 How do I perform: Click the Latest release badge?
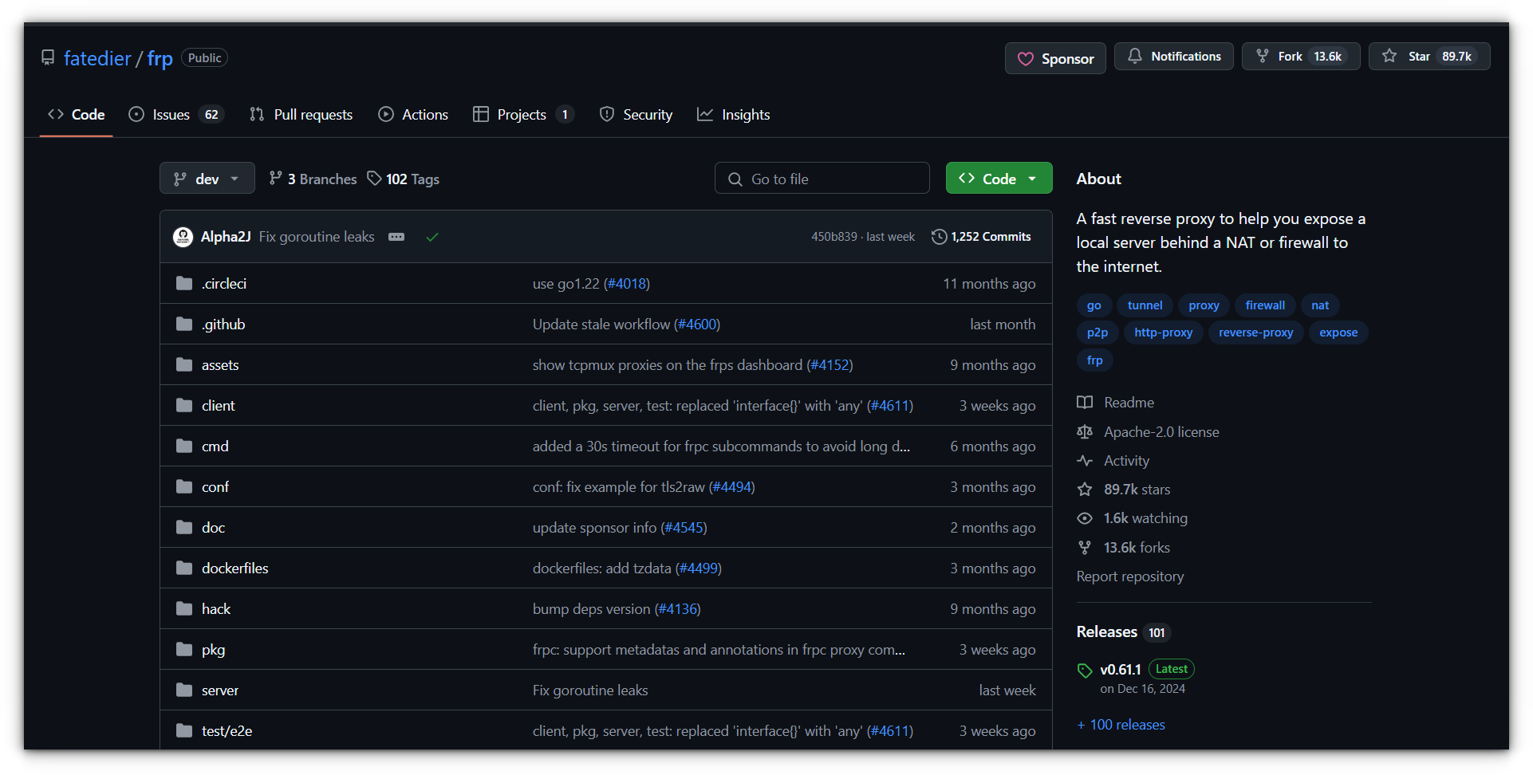point(1170,669)
